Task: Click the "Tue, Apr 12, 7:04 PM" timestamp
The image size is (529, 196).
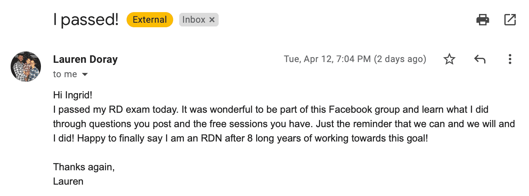Action: 327,59
